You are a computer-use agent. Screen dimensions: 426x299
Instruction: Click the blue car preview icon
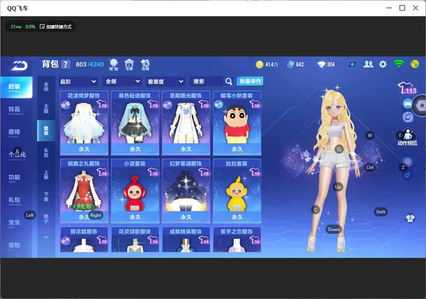pyautogui.click(x=408, y=103)
